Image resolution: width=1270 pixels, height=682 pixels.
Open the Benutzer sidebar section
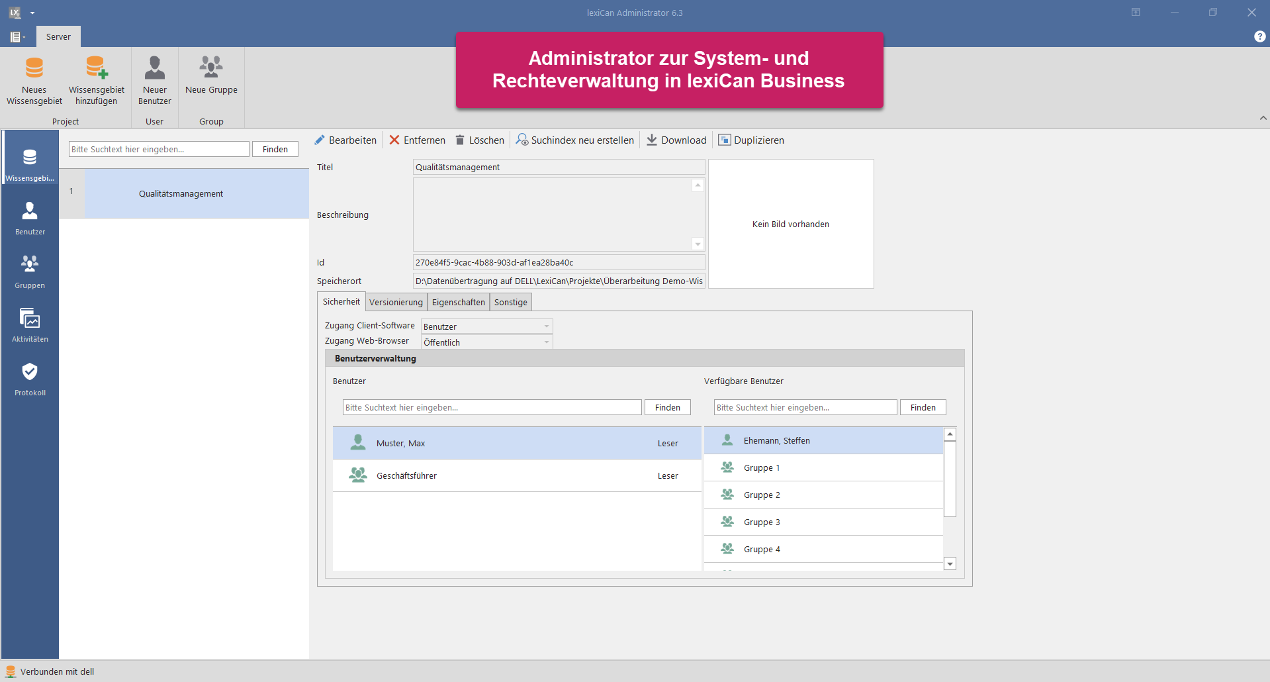(x=30, y=218)
